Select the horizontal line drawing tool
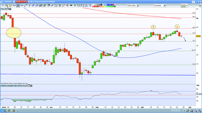This screenshot has width=202, height=113. tap(22, 6)
